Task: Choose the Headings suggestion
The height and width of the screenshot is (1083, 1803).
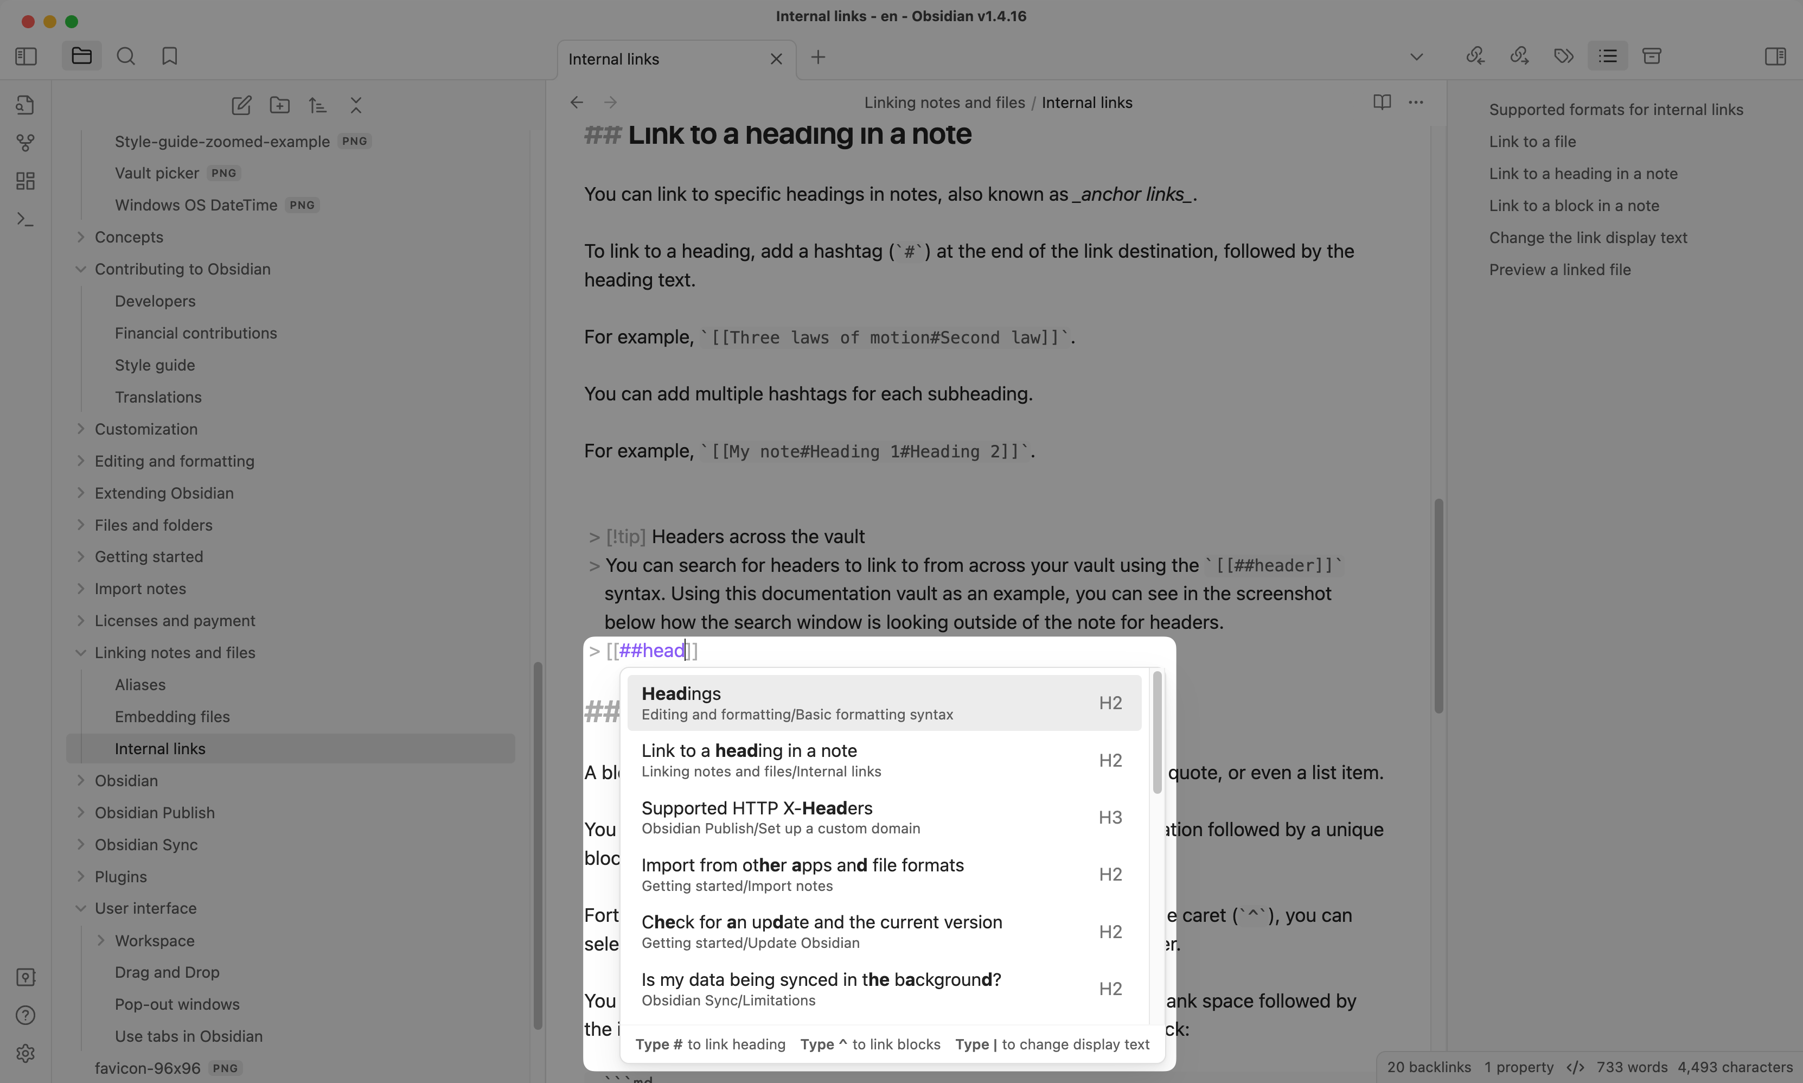Action: 884,703
